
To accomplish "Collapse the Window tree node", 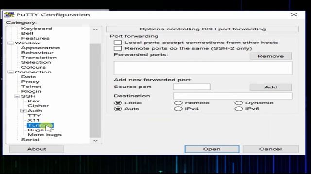I will tap(11, 43).
